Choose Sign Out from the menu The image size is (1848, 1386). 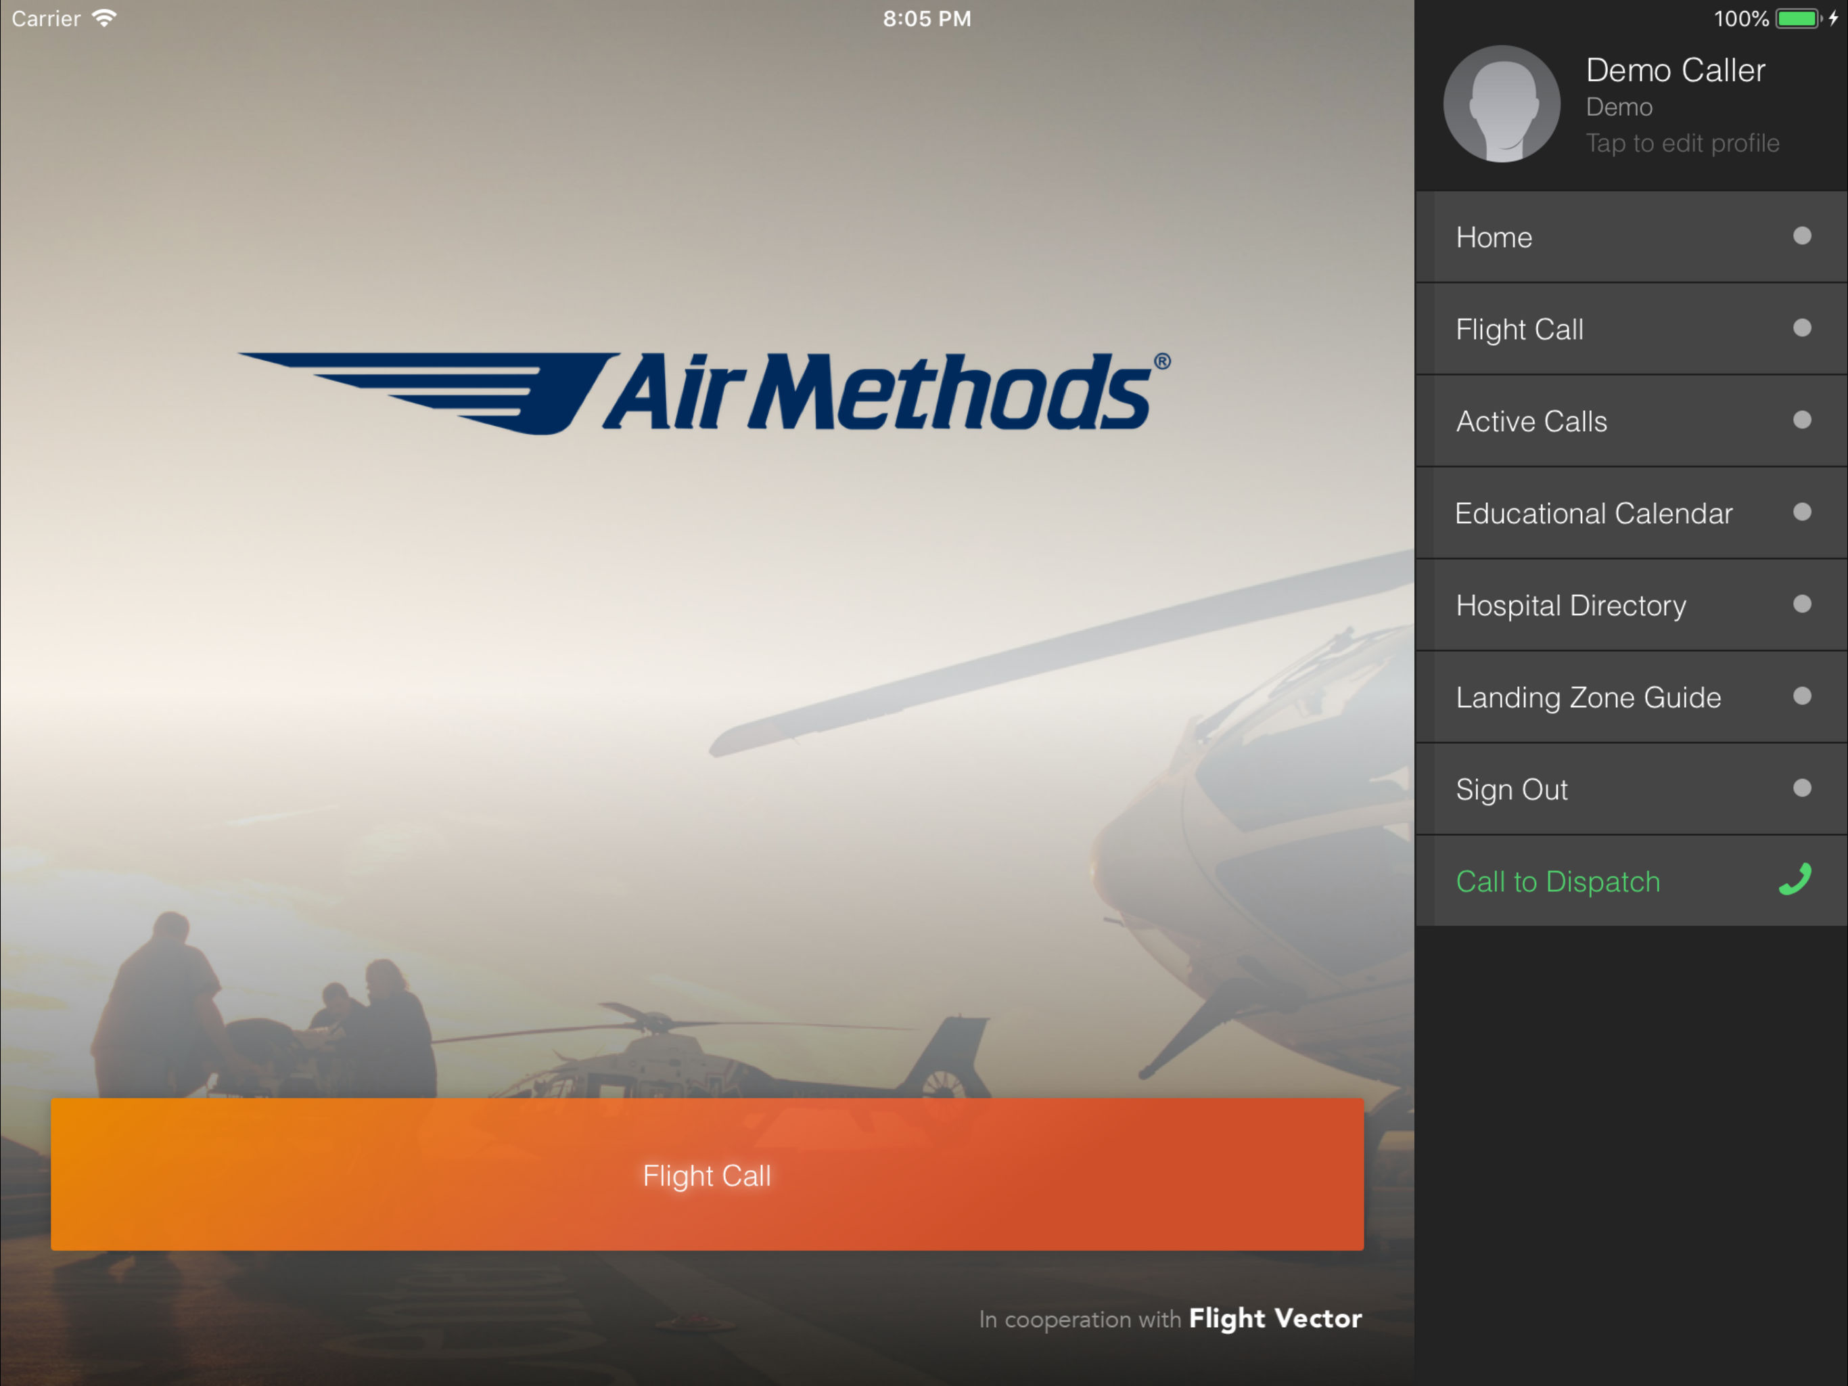pos(1510,789)
